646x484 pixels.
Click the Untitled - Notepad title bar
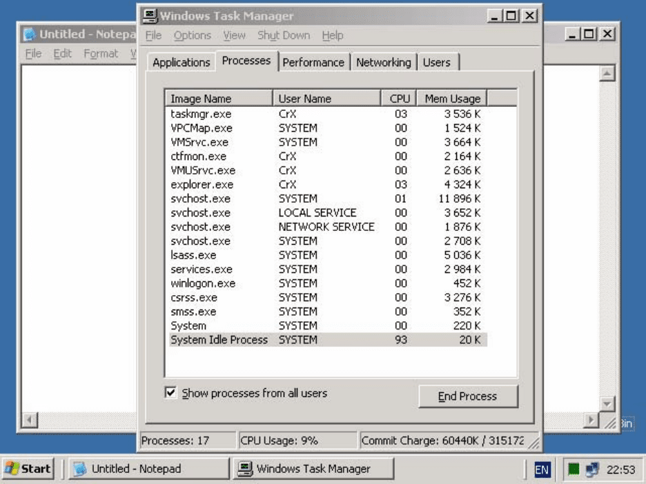coord(78,34)
